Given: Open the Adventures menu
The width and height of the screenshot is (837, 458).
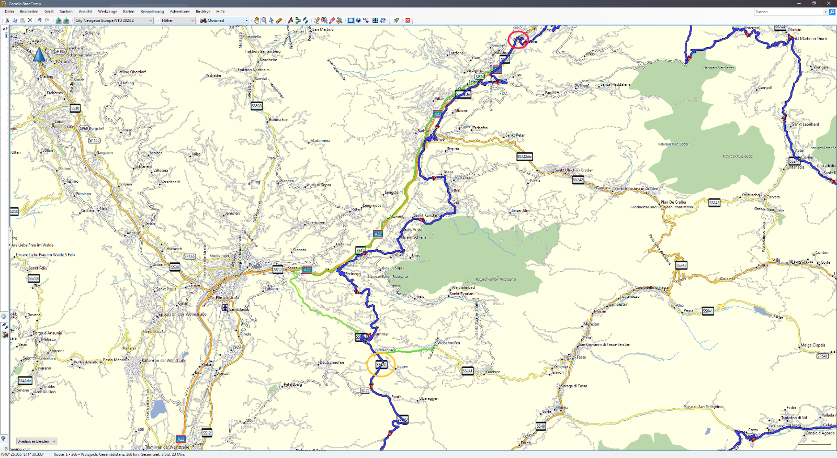Looking at the screenshot, I should [180, 12].
